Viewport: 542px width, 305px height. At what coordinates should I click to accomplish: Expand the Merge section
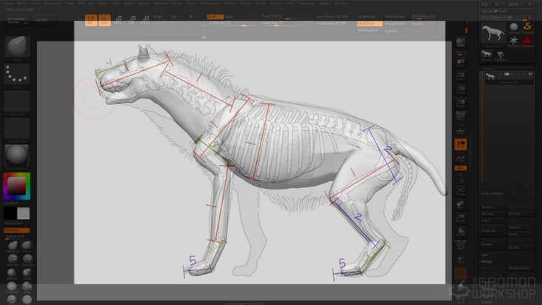pos(486,261)
